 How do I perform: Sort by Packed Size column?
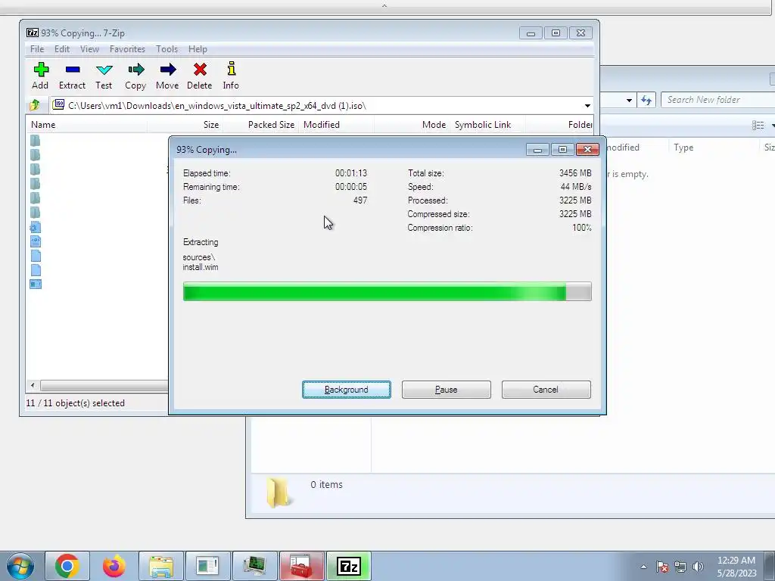260,125
